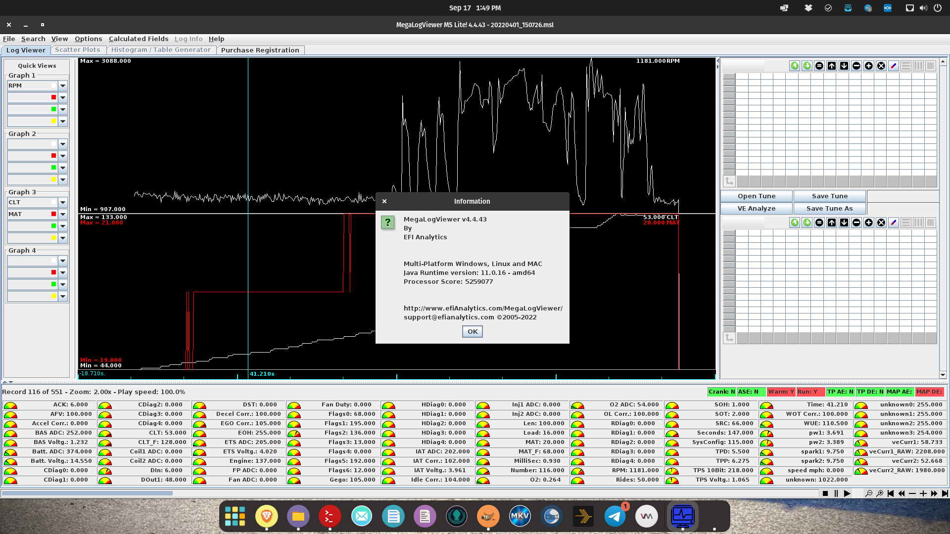This screenshot has height=534, width=950.
Task: Decrement table cells with the minus icon
Action: (856, 65)
